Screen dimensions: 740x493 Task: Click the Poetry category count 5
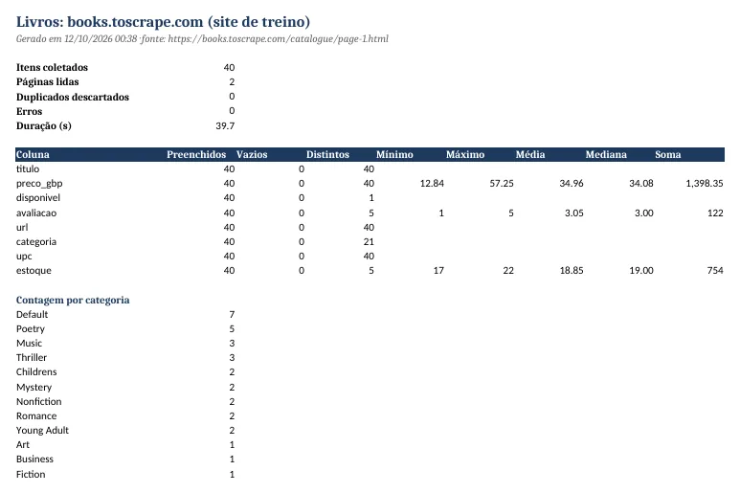coord(232,328)
